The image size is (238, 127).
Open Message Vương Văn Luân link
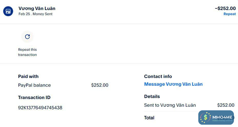pyautogui.click(x=173, y=84)
